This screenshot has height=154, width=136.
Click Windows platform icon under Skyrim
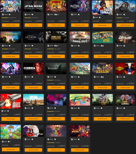pyautogui.click(x=32, y=46)
